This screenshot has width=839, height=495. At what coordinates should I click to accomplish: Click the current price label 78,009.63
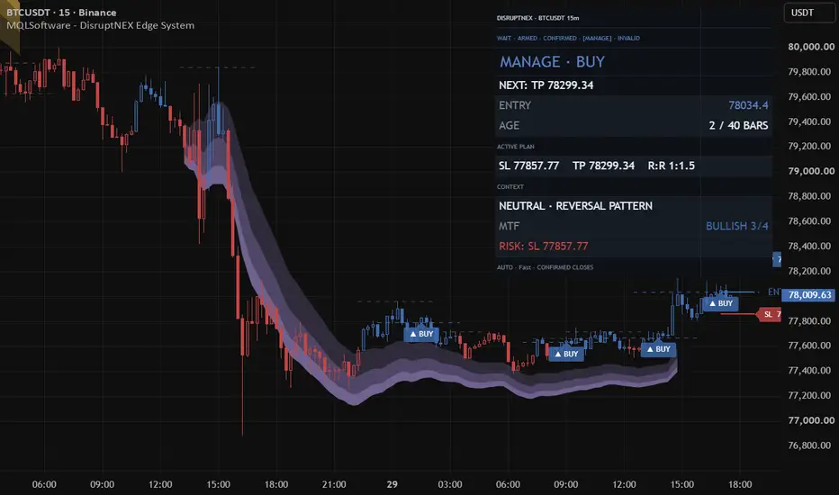click(x=809, y=295)
